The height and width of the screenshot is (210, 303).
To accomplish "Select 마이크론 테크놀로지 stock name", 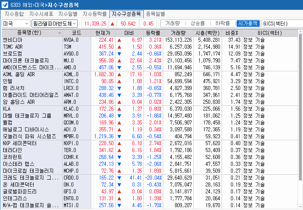I will point(26,61).
